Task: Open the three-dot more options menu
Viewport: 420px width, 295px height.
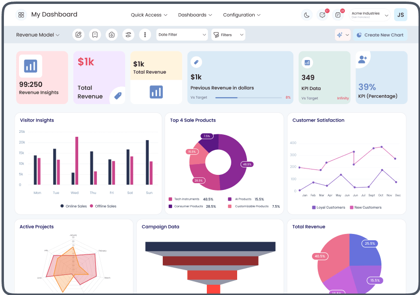Action: click(x=145, y=35)
